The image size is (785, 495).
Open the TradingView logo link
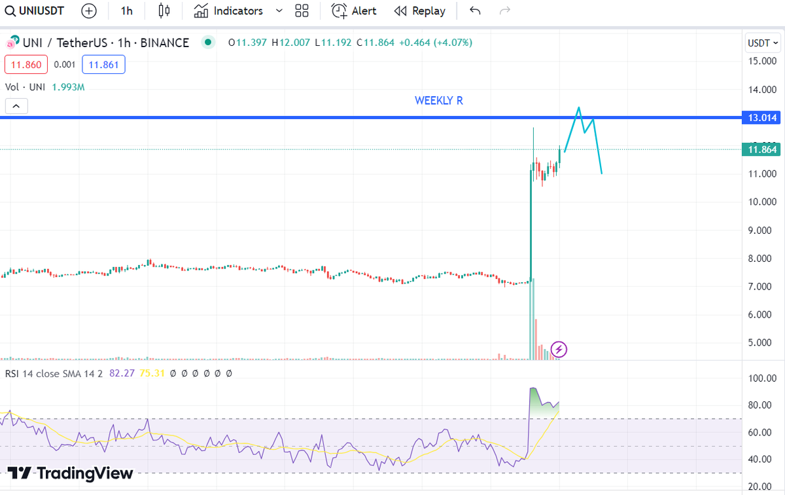pos(71,473)
